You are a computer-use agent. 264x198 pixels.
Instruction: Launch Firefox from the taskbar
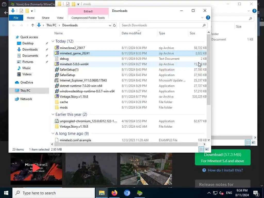click(x=114, y=193)
